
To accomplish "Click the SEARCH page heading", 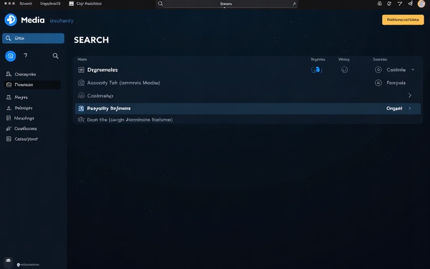I will pos(91,40).
